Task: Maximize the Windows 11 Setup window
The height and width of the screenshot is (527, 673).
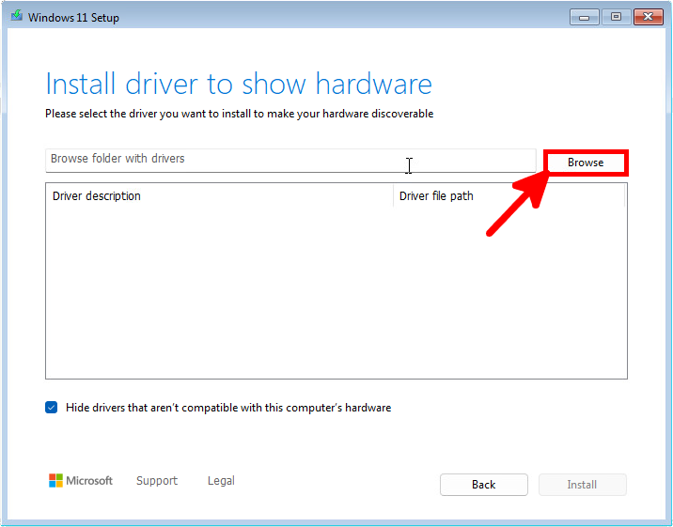Action: pyautogui.click(x=616, y=17)
